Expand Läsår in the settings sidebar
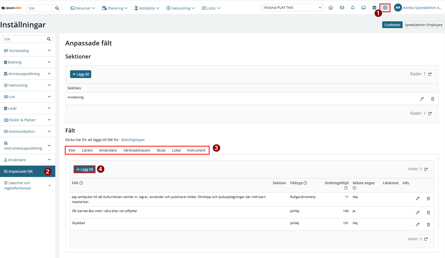Screen dimensions: 445x258 (x=28, y=108)
